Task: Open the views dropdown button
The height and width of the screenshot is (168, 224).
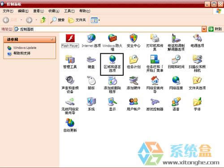Action: pyautogui.click(x=95, y=20)
